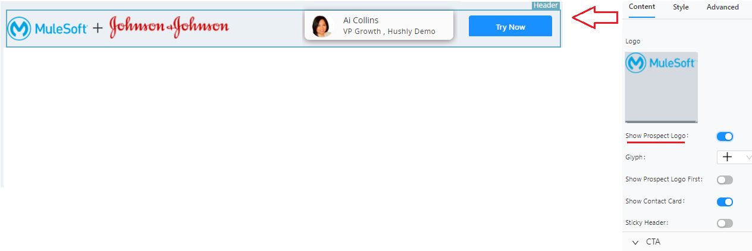Click the "Ai Collins" name text

pyautogui.click(x=361, y=20)
